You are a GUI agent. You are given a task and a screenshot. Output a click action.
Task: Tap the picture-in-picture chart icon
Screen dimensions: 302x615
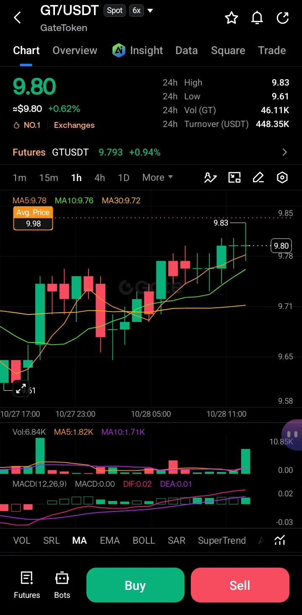tap(234, 178)
